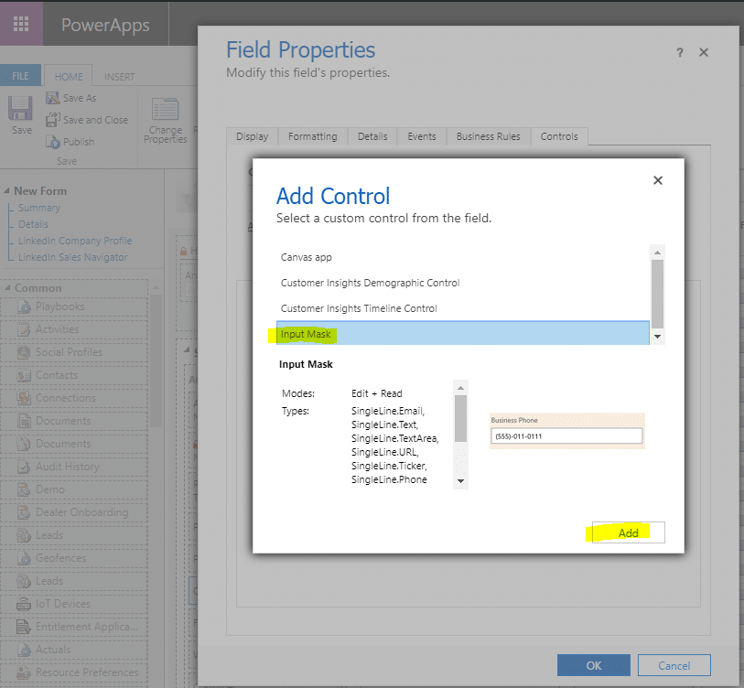Switch to the Business Rules tab
The image size is (744, 688).
click(x=487, y=135)
